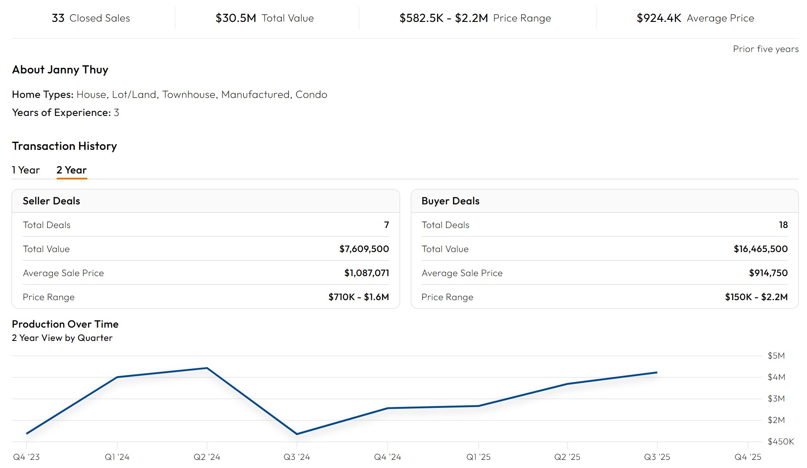
Task: Click the 33 Closed Sales stat
Action: coord(91,18)
